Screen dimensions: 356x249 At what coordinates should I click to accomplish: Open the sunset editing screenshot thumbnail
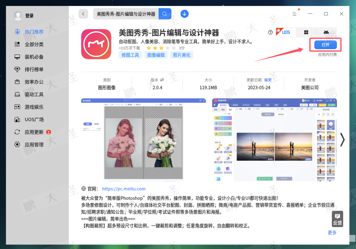(x=274, y=140)
